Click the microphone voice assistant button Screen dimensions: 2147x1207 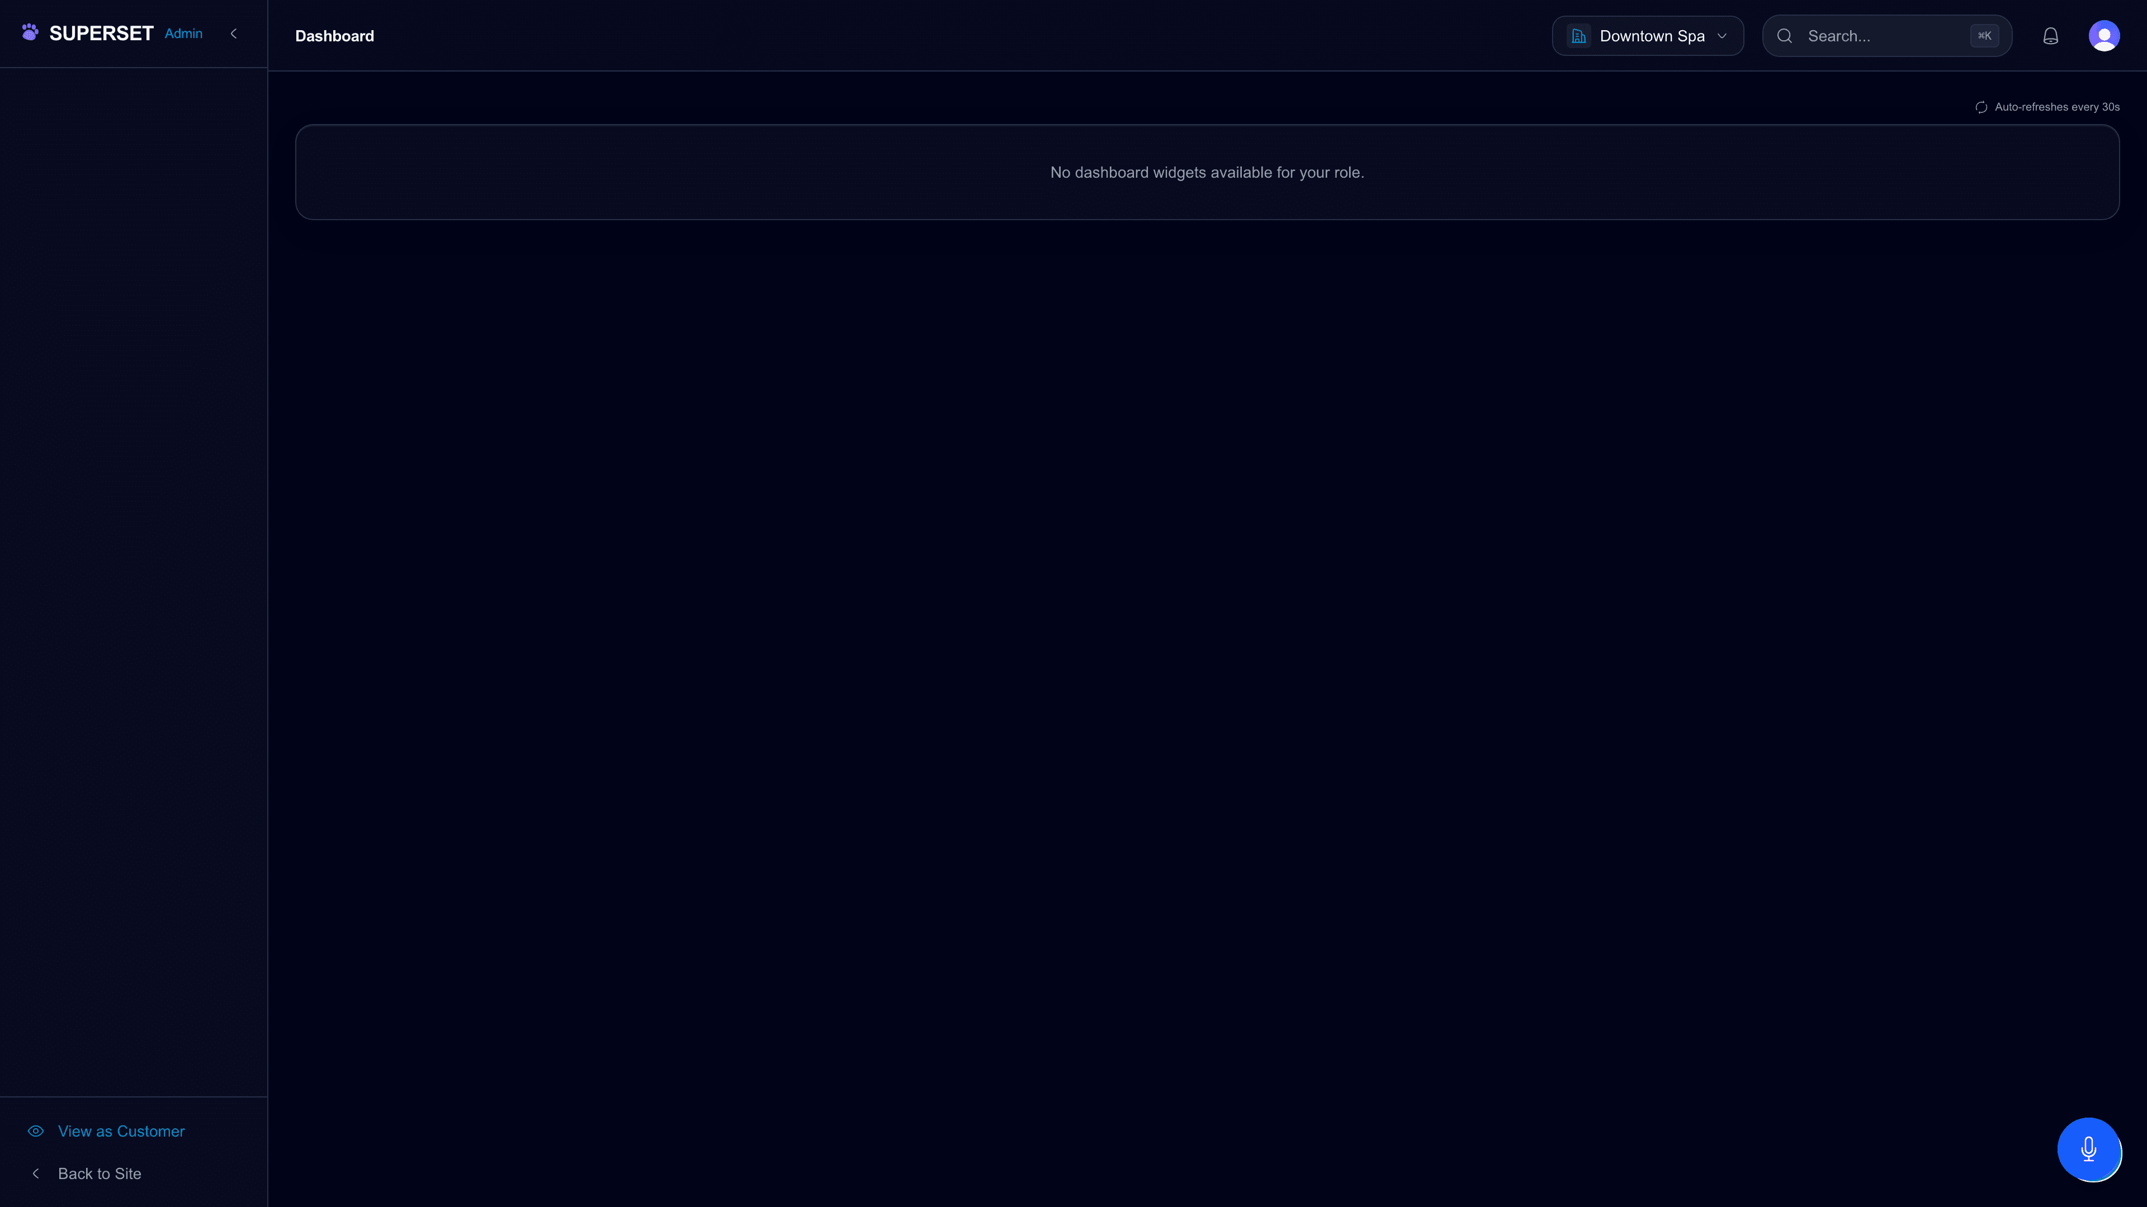[2089, 1151]
